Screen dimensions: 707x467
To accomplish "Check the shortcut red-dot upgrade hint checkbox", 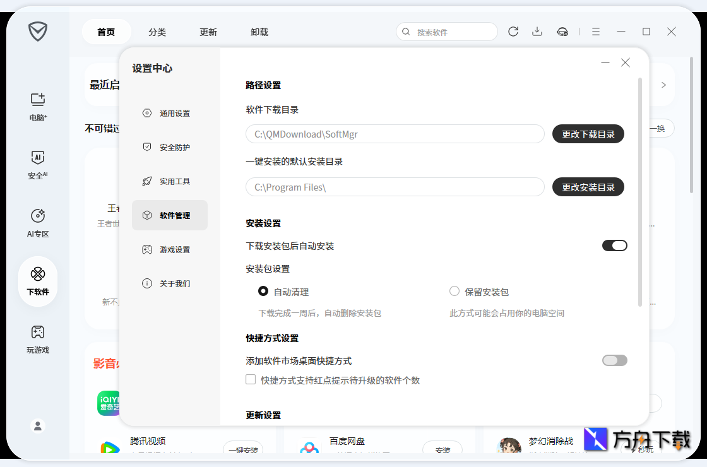I will pos(251,380).
